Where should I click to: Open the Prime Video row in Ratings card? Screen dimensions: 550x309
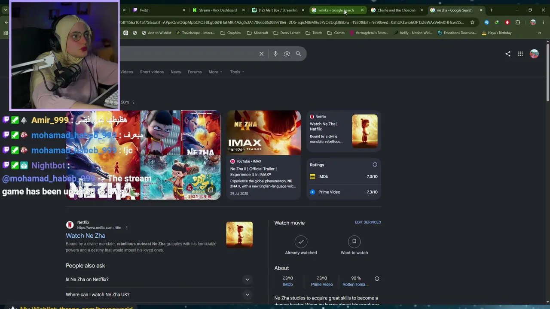click(x=344, y=192)
